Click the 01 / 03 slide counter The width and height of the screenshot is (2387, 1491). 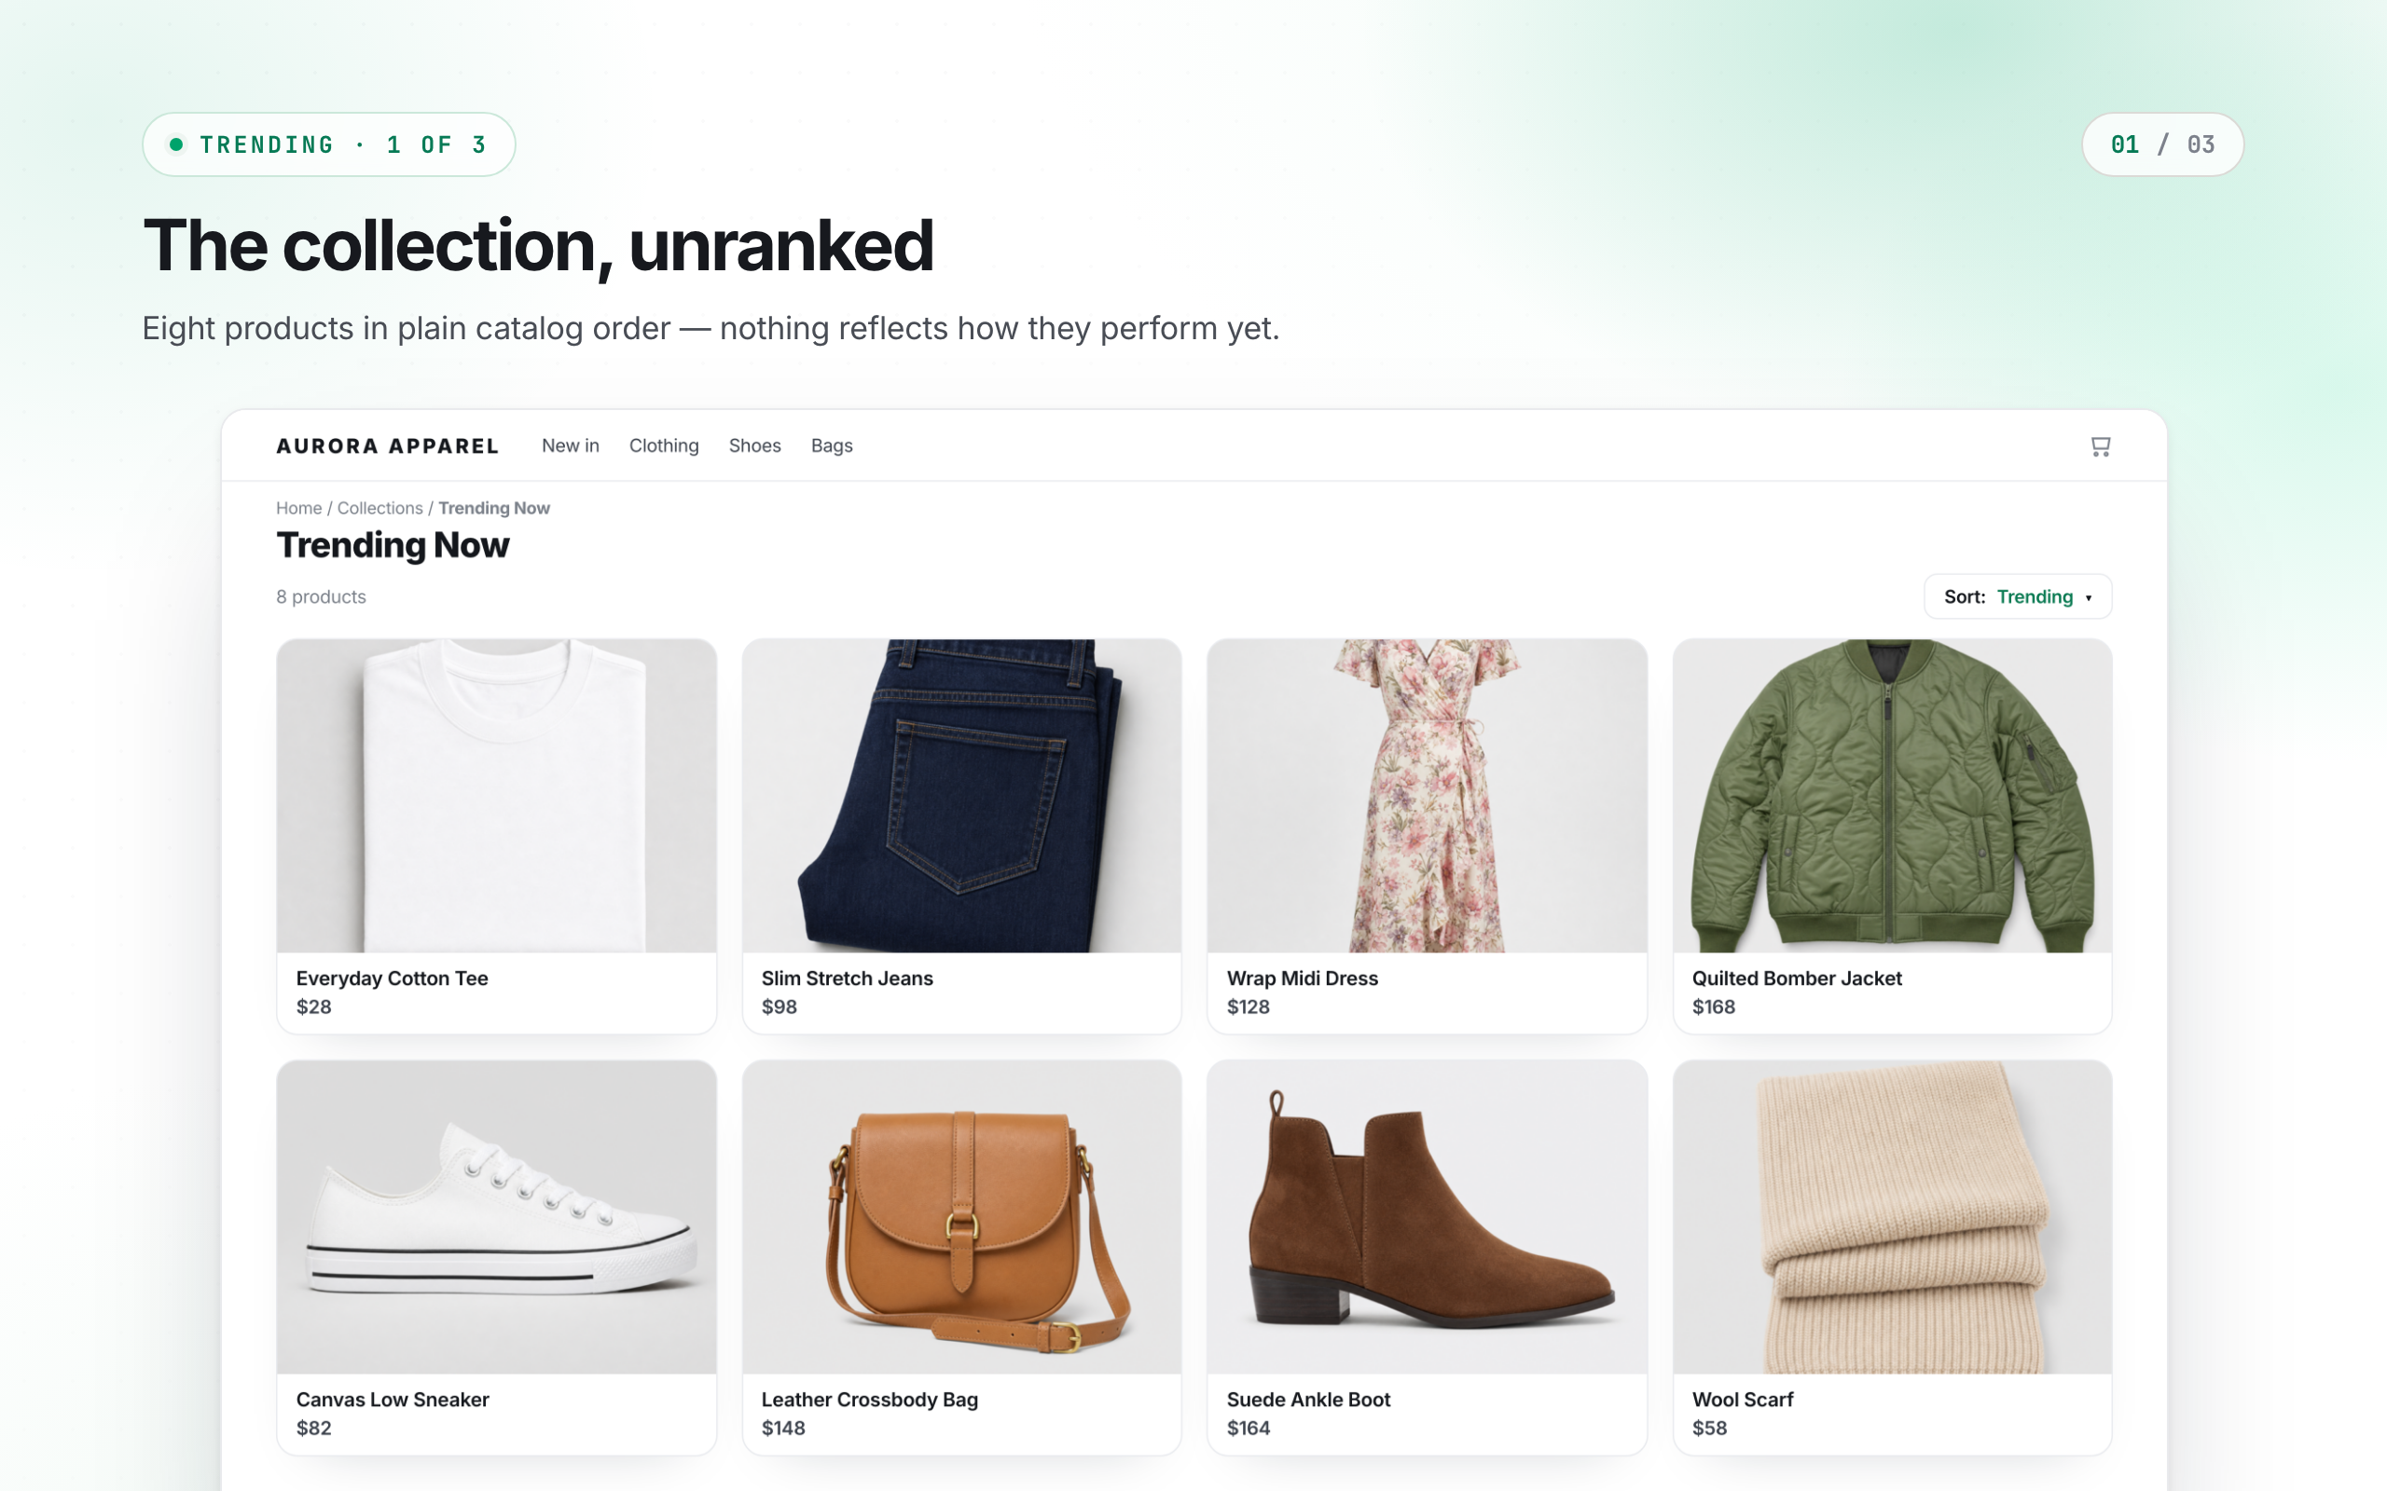2162,144
